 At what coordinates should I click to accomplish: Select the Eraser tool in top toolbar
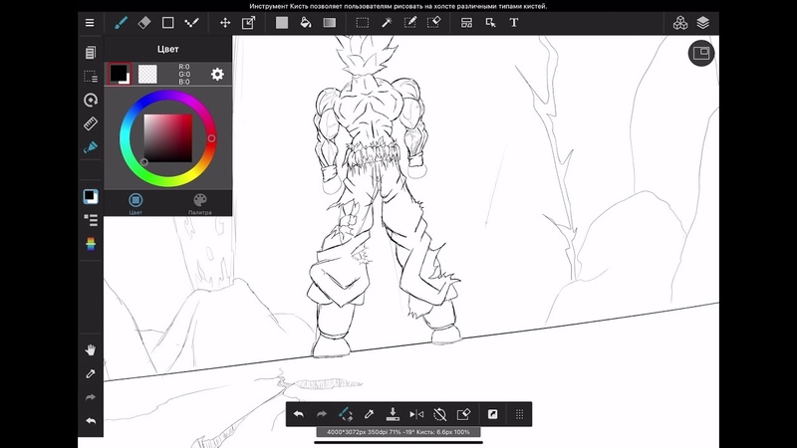143,22
